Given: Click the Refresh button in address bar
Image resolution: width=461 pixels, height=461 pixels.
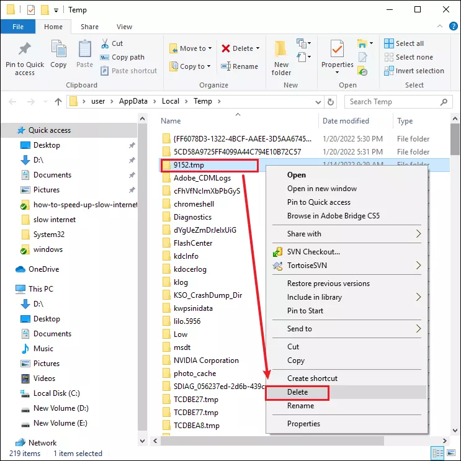Looking at the screenshot, I should pyautogui.click(x=331, y=102).
